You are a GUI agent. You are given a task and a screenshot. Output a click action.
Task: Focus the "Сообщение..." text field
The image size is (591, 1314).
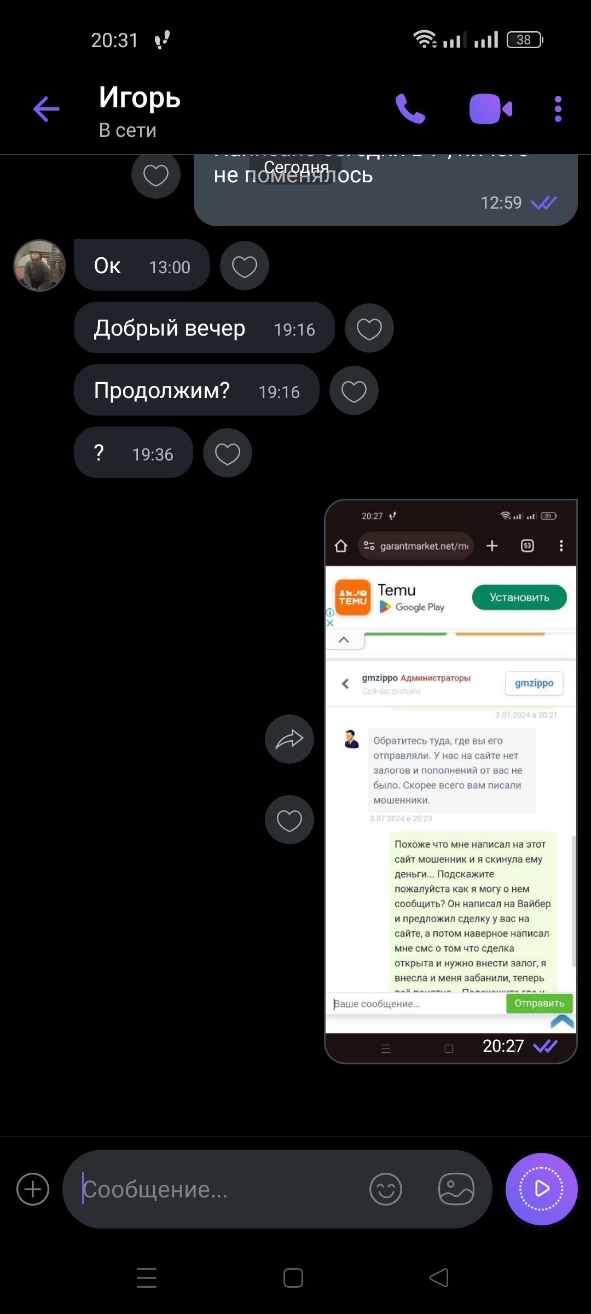(219, 1189)
